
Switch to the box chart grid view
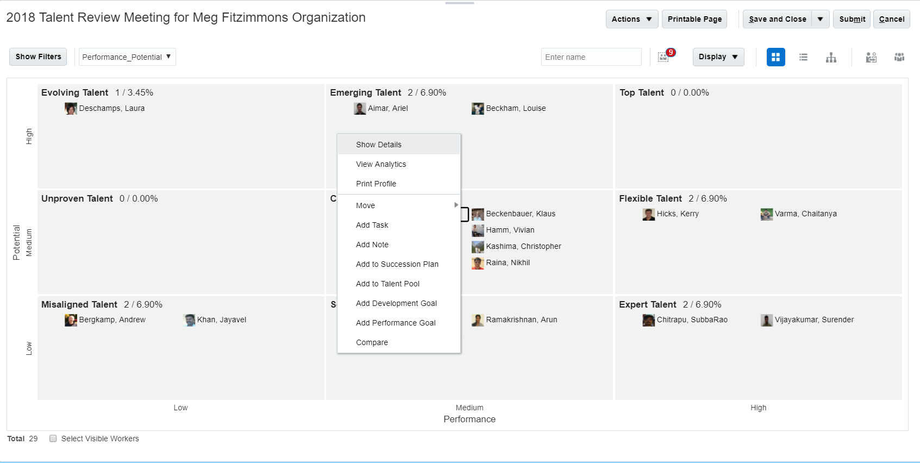tap(775, 57)
